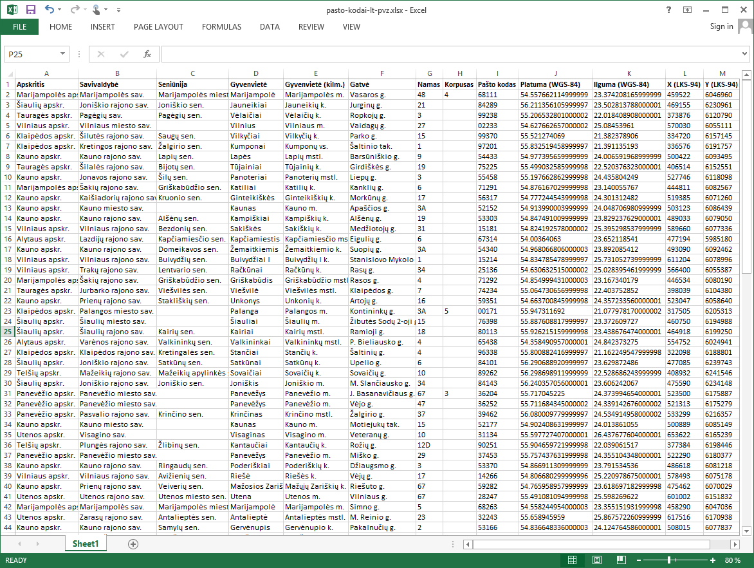Select cell with postal code 68111
The image size is (754, 568).
click(x=497, y=95)
